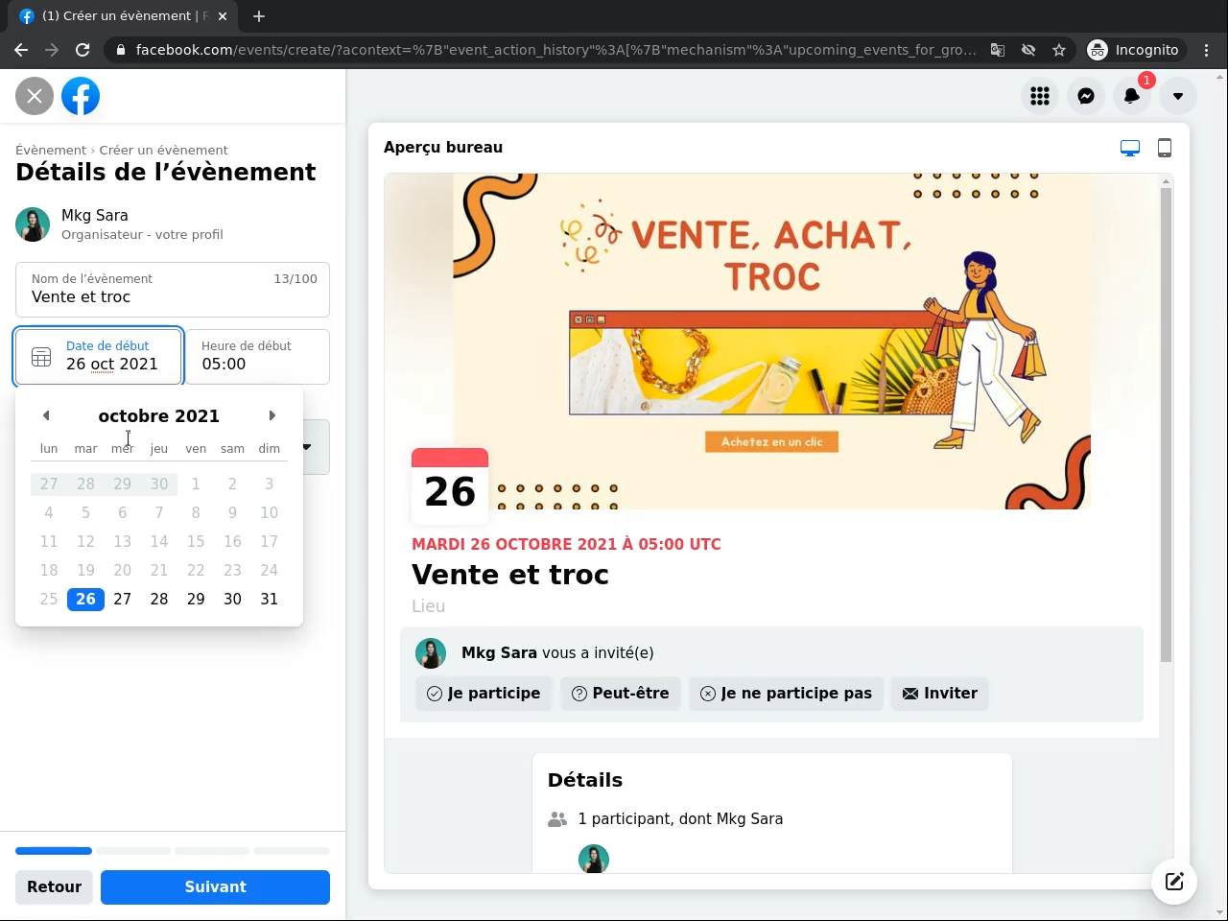Click the first step progress bar segment
The image size is (1228, 921).
coord(54,851)
